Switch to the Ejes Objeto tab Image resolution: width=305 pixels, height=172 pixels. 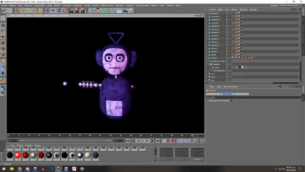point(227,94)
